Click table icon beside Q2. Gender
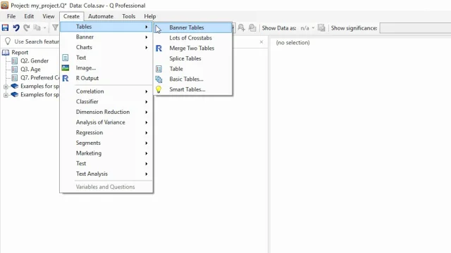The height and width of the screenshot is (253, 451). 14,61
